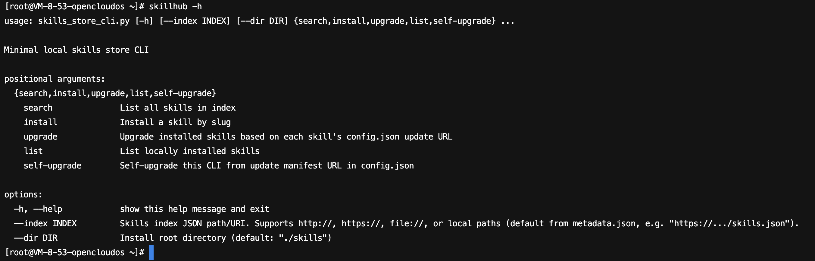Click the 'List all skills in index' description
Screen dimensions: 815x261
click(x=177, y=108)
